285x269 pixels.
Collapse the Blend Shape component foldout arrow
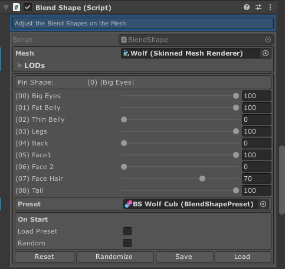pyautogui.click(x=6, y=8)
